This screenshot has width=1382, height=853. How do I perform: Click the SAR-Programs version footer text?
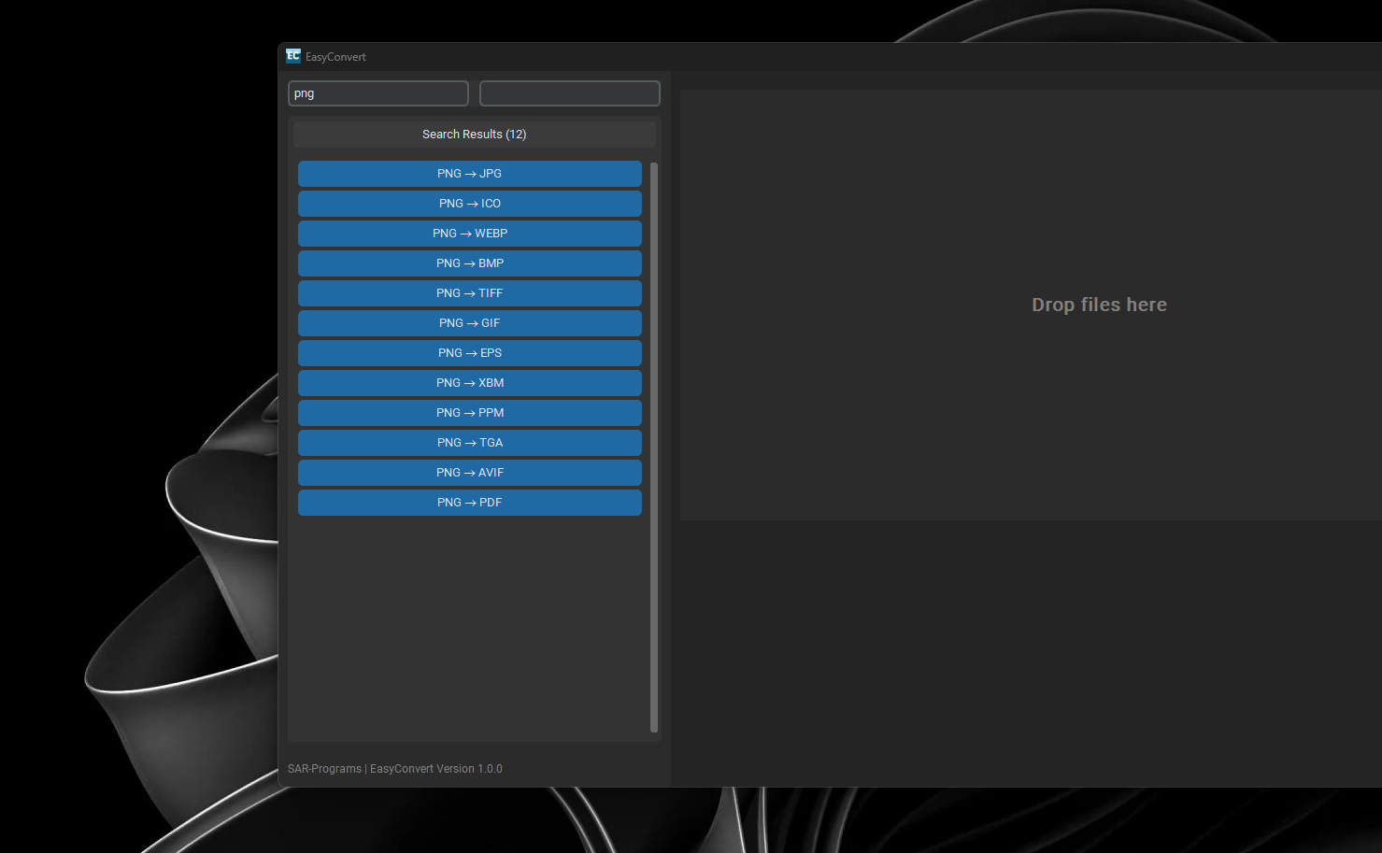point(394,769)
